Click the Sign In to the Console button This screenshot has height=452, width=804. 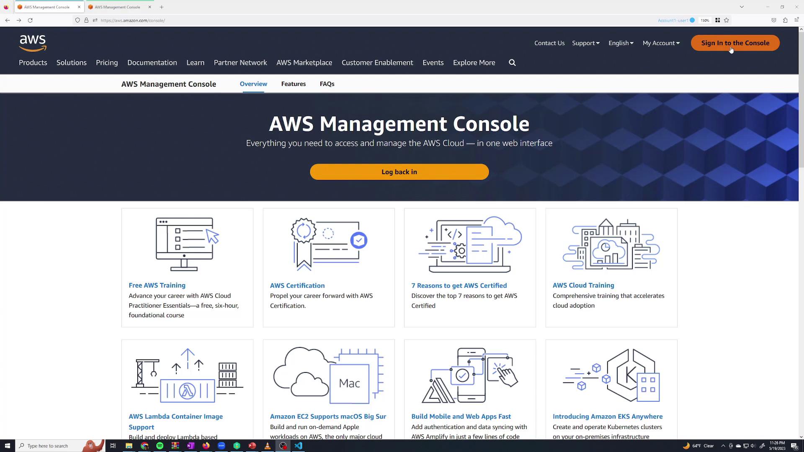pyautogui.click(x=735, y=43)
